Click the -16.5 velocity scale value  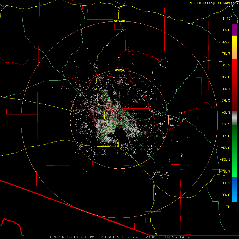[x=225, y=124]
